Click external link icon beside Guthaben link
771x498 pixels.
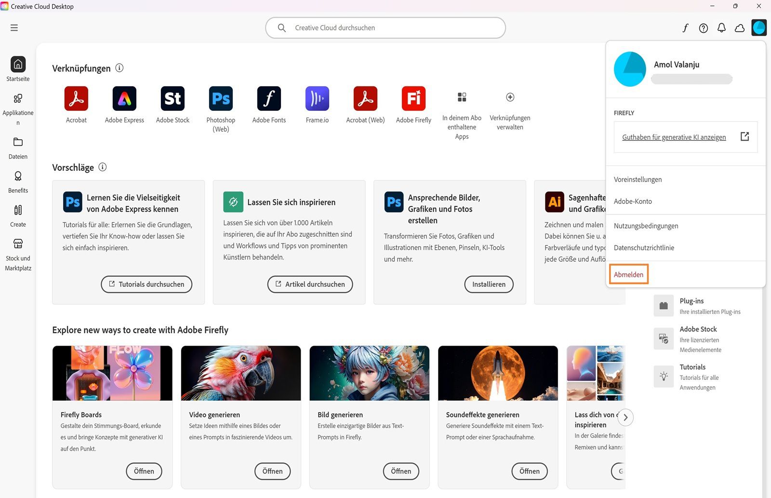tap(744, 136)
